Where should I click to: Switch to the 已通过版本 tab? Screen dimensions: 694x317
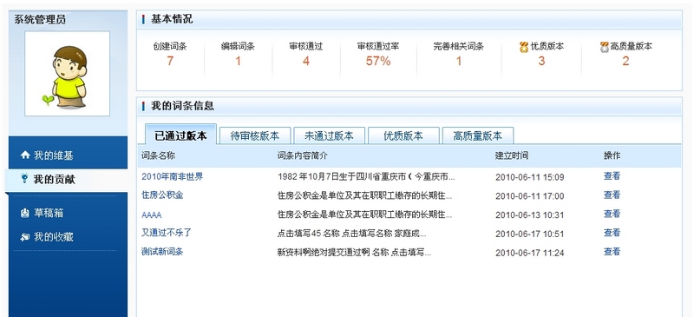(x=180, y=135)
